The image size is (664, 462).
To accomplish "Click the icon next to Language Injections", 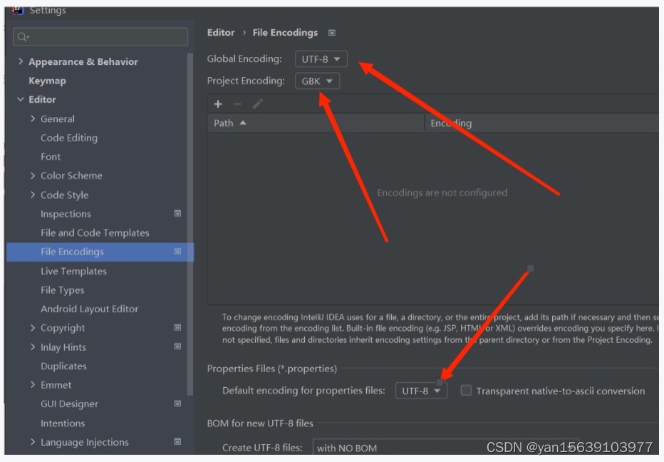I will (x=177, y=442).
